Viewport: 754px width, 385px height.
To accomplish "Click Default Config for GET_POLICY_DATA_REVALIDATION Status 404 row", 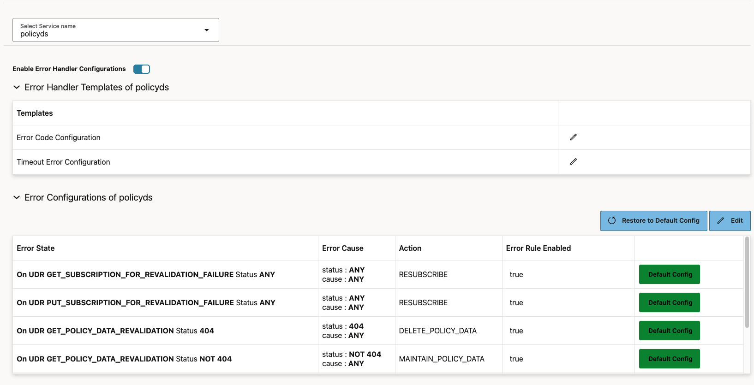I will (670, 331).
